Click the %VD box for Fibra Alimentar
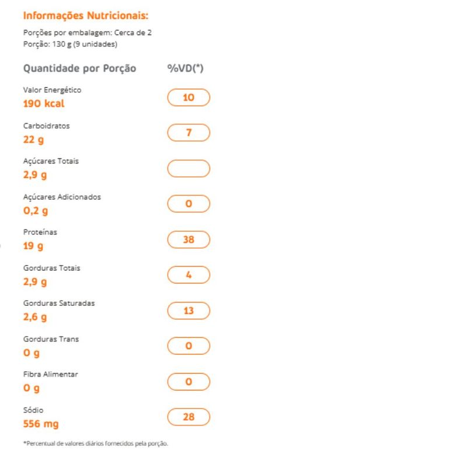Screen dimensions: 467x467 pos(189,382)
